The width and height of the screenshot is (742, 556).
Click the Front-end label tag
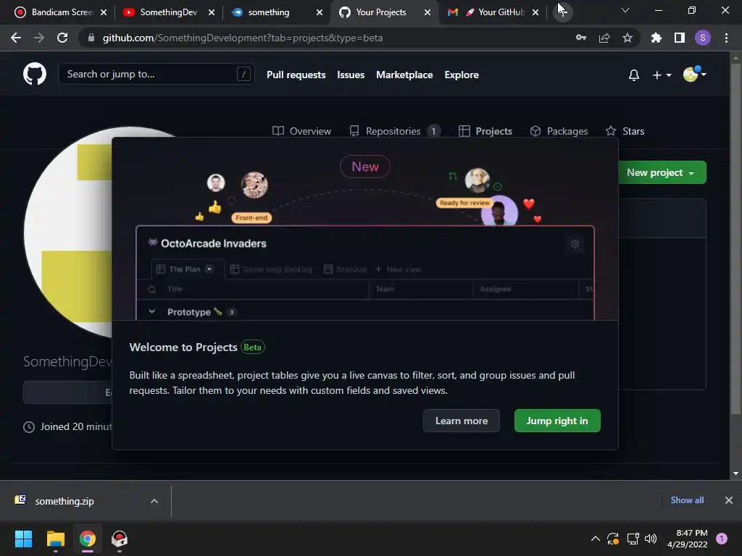251,217
